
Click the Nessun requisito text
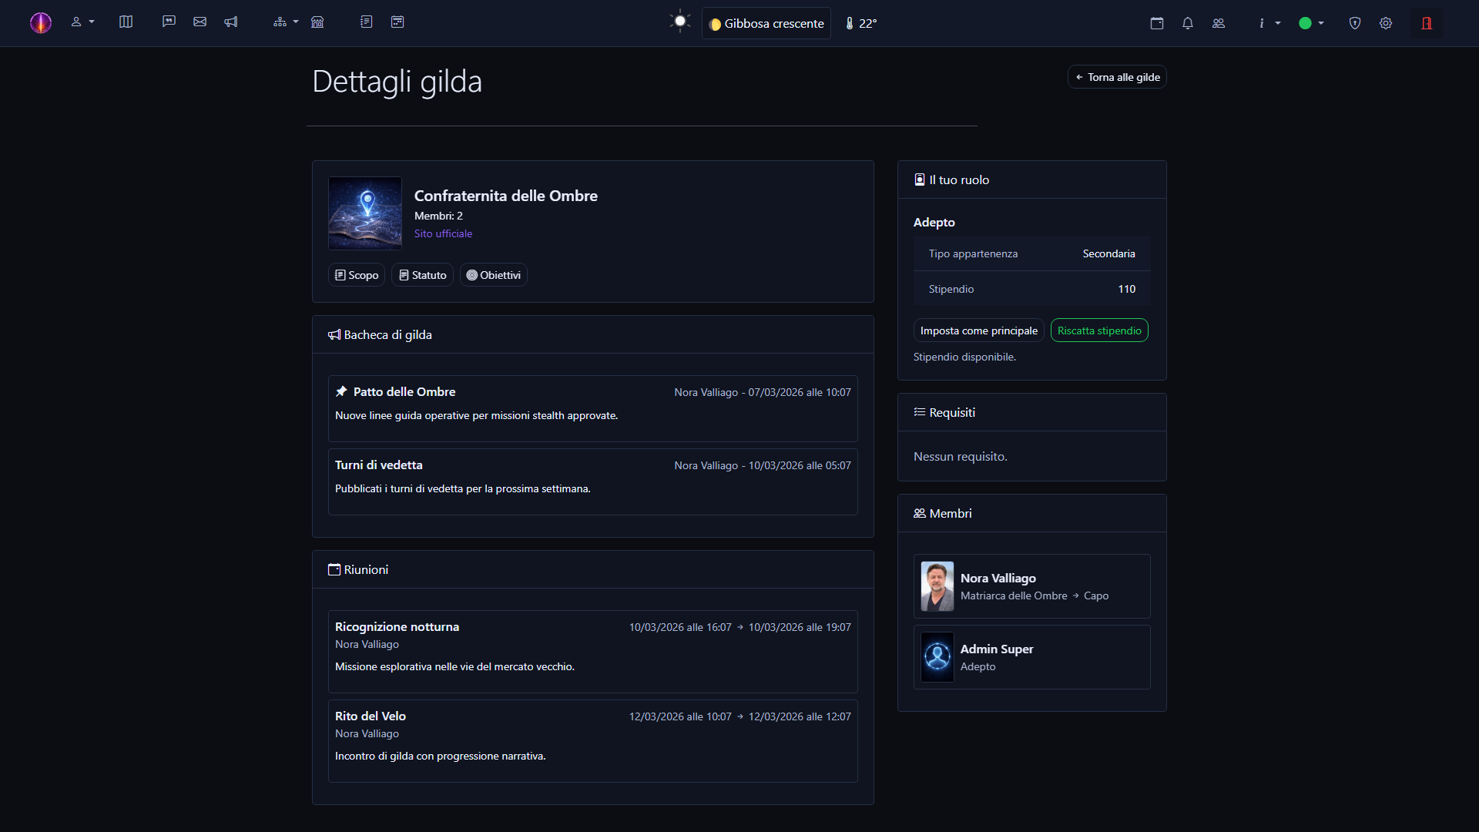960,456
